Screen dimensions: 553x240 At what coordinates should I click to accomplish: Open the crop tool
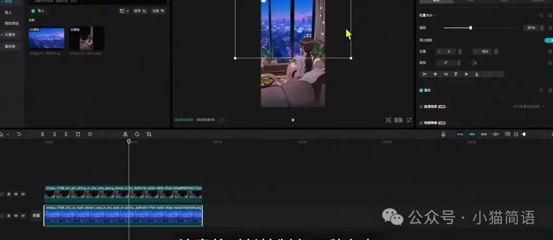coord(149,134)
